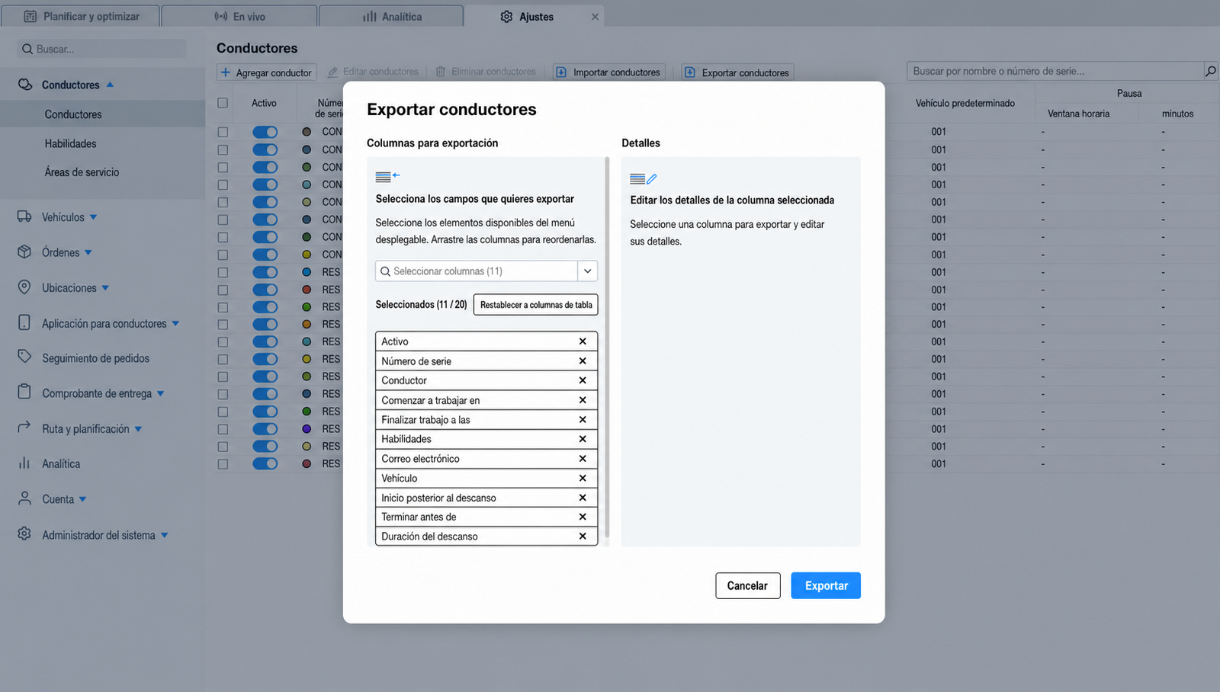Click Exportar conductores toolbar button

[x=737, y=72]
